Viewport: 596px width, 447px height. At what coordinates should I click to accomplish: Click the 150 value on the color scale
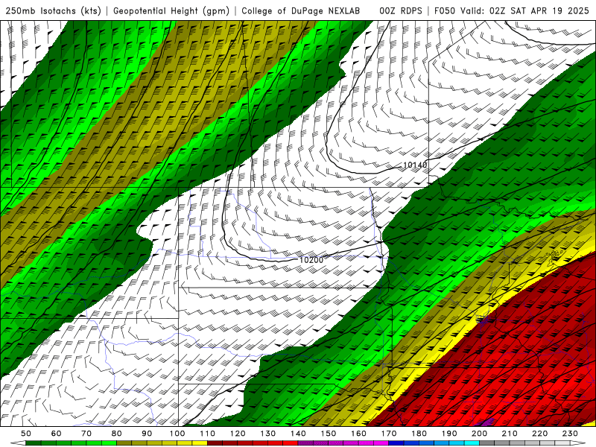[x=328, y=434]
